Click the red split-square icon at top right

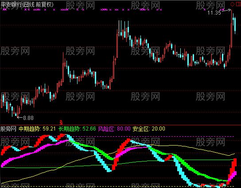pyautogui.click(x=239, y=4)
